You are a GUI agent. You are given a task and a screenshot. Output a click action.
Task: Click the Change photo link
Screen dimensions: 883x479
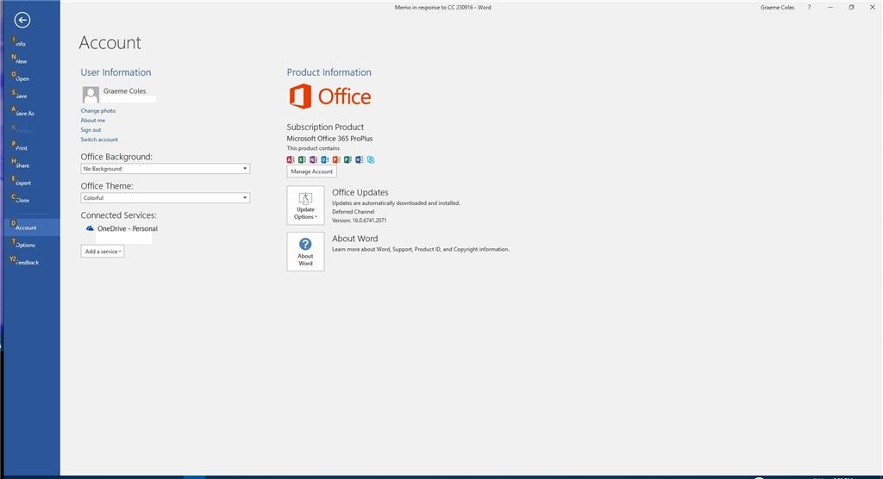coord(98,111)
